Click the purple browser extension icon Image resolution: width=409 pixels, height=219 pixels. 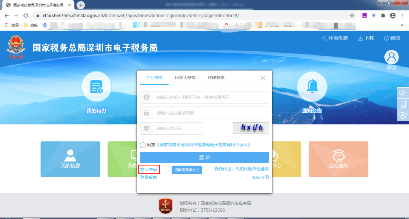[364, 16]
